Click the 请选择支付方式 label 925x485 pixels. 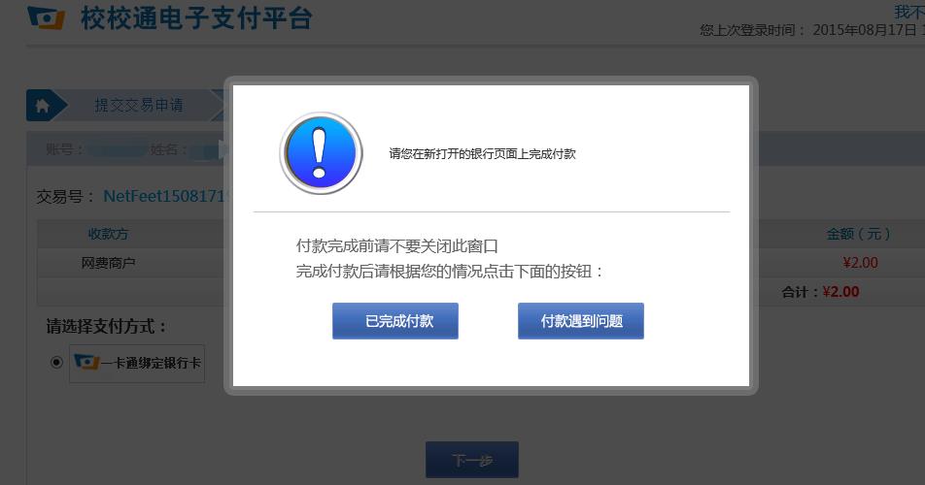pyautogui.click(x=106, y=326)
